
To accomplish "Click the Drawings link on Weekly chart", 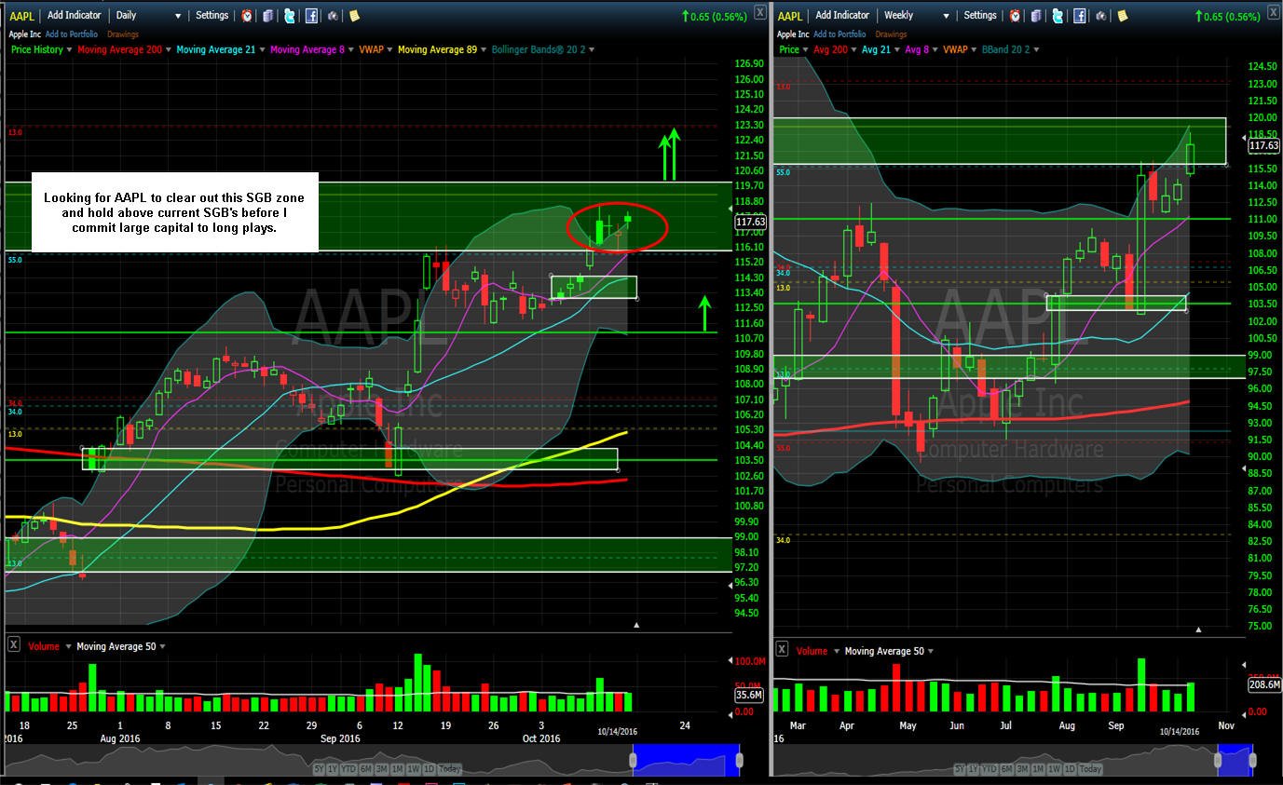I will tap(891, 34).
